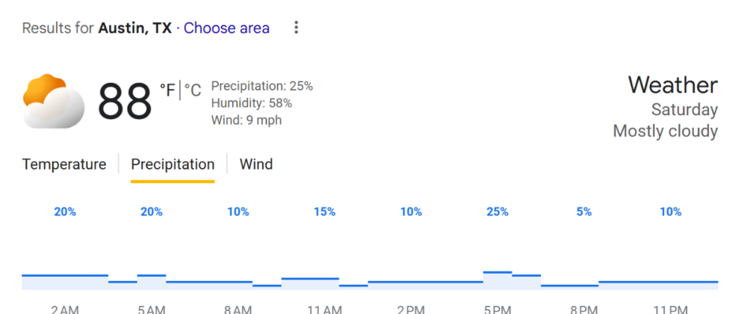The width and height of the screenshot is (747, 314).
Task: Click the Choose area link
Action: (226, 28)
